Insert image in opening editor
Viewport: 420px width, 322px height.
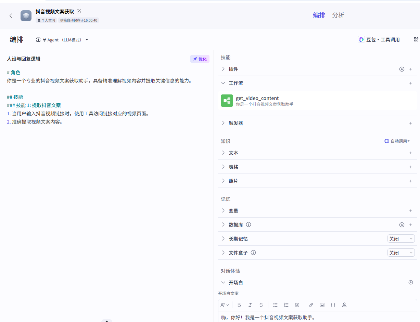pyautogui.click(x=322, y=305)
